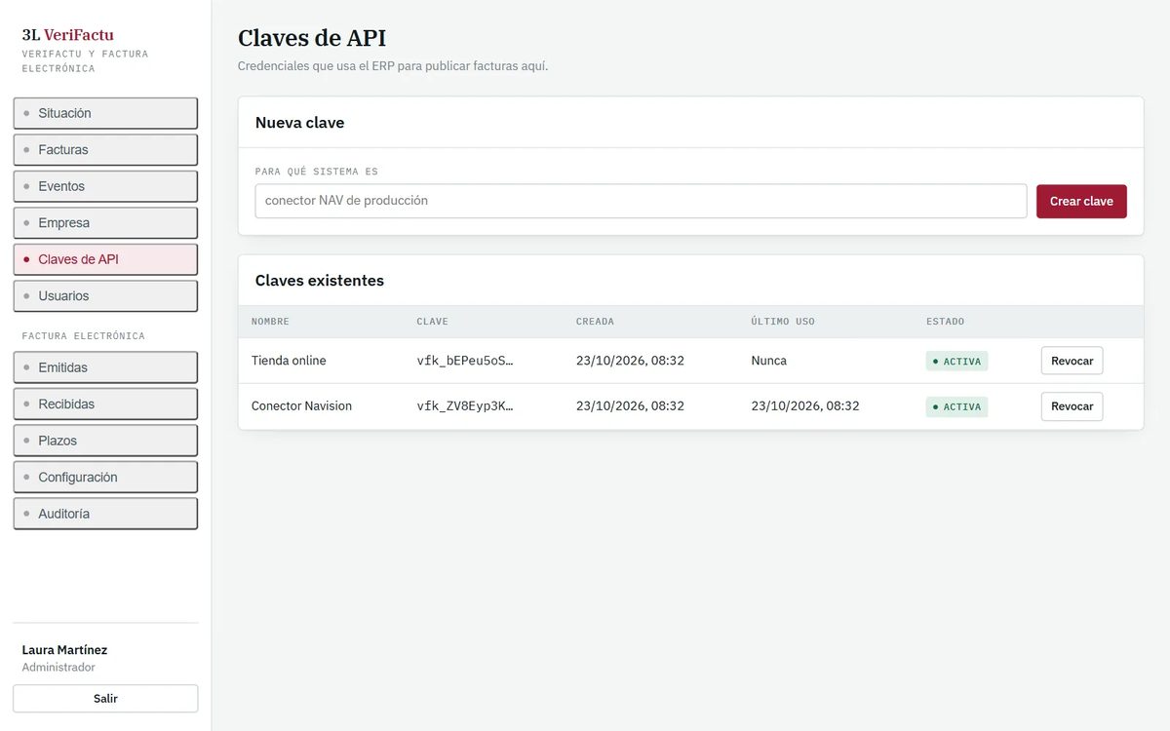Click user name Laura Martínez
The image size is (1170, 731).
click(64, 650)
